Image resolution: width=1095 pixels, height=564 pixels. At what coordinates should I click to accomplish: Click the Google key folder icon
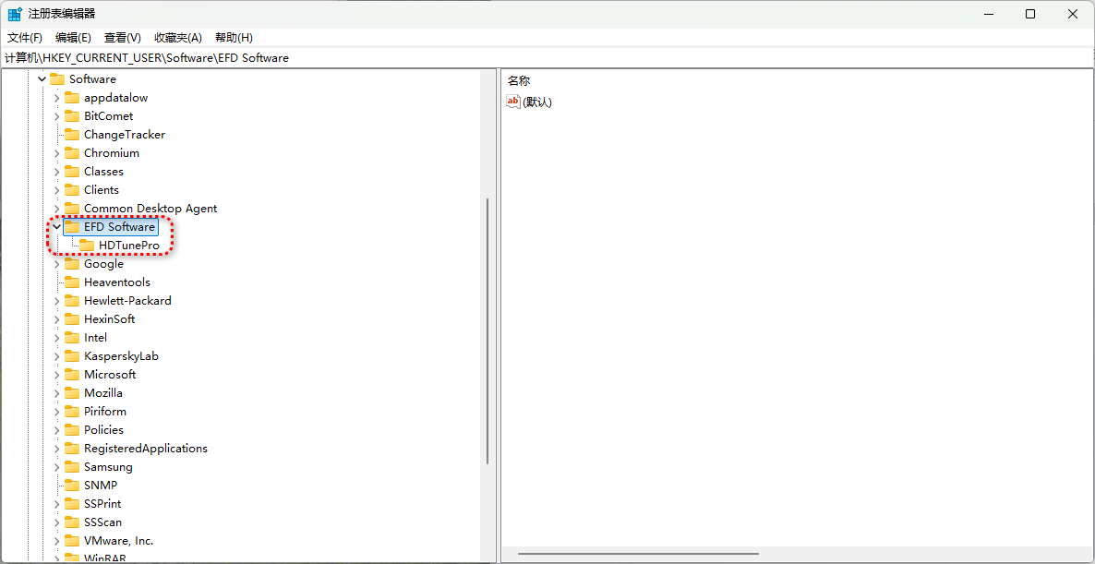[72, 264]
